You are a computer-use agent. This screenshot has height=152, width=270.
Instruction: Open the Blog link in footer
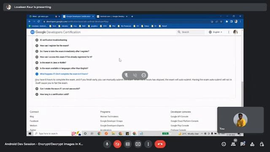32,117
